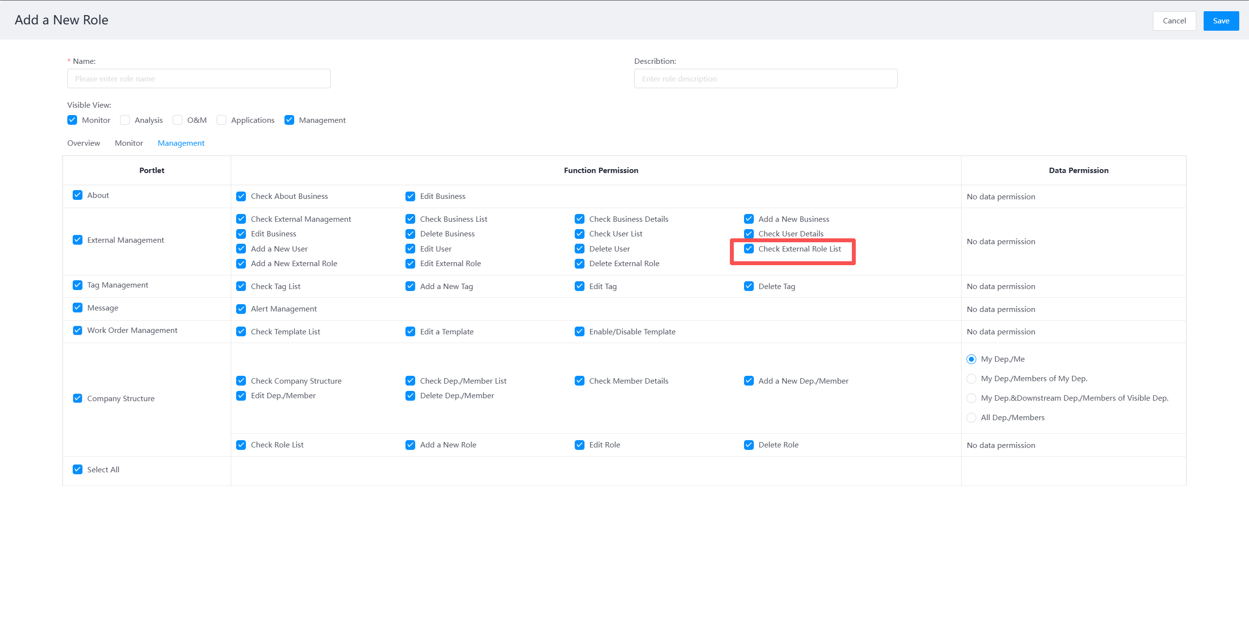The height and width of the screenshot is (620, 1249).
Task: Select My Dep.&Downstream Dep. radio button
Action: click(971, 398)
